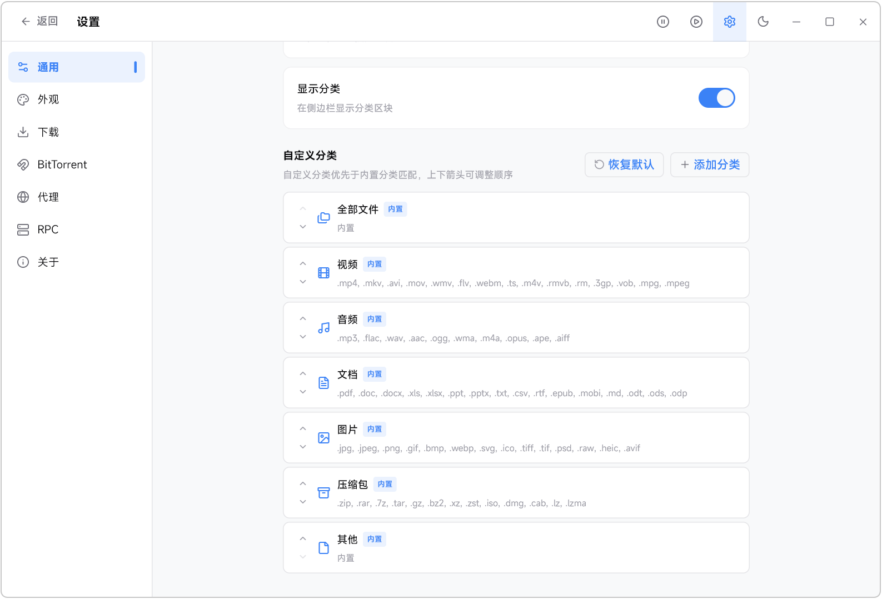Click the 压缩包 archive box icon
Image resolution: width=882 pixels, height=599 pixels.
click(323, 493)
